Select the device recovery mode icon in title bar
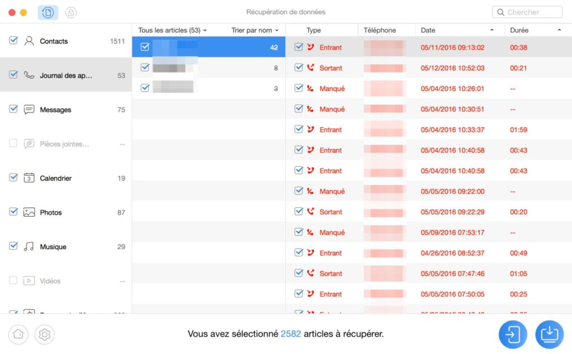This screenshot has width=572, height=354. 48,12
